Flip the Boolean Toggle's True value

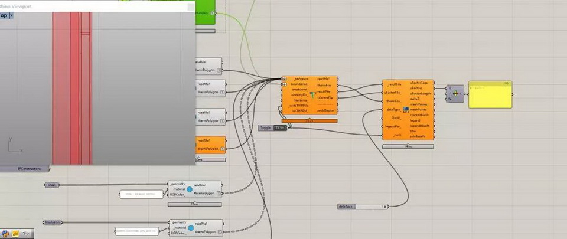(x=280, y=127)
